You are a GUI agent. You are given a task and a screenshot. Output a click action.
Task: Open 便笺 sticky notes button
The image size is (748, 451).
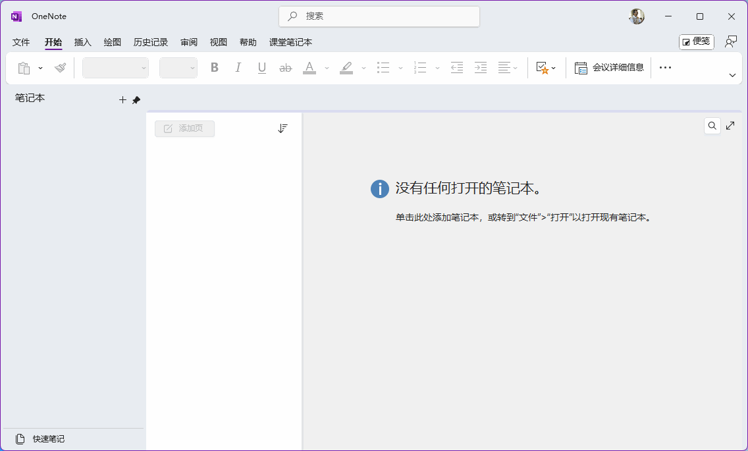coord(696,41)
